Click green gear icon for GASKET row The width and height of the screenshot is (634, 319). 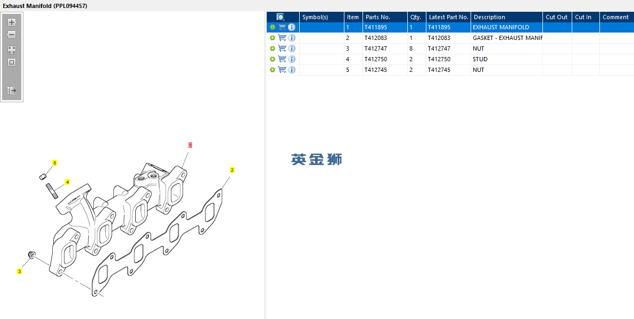[x=273, y=38]
